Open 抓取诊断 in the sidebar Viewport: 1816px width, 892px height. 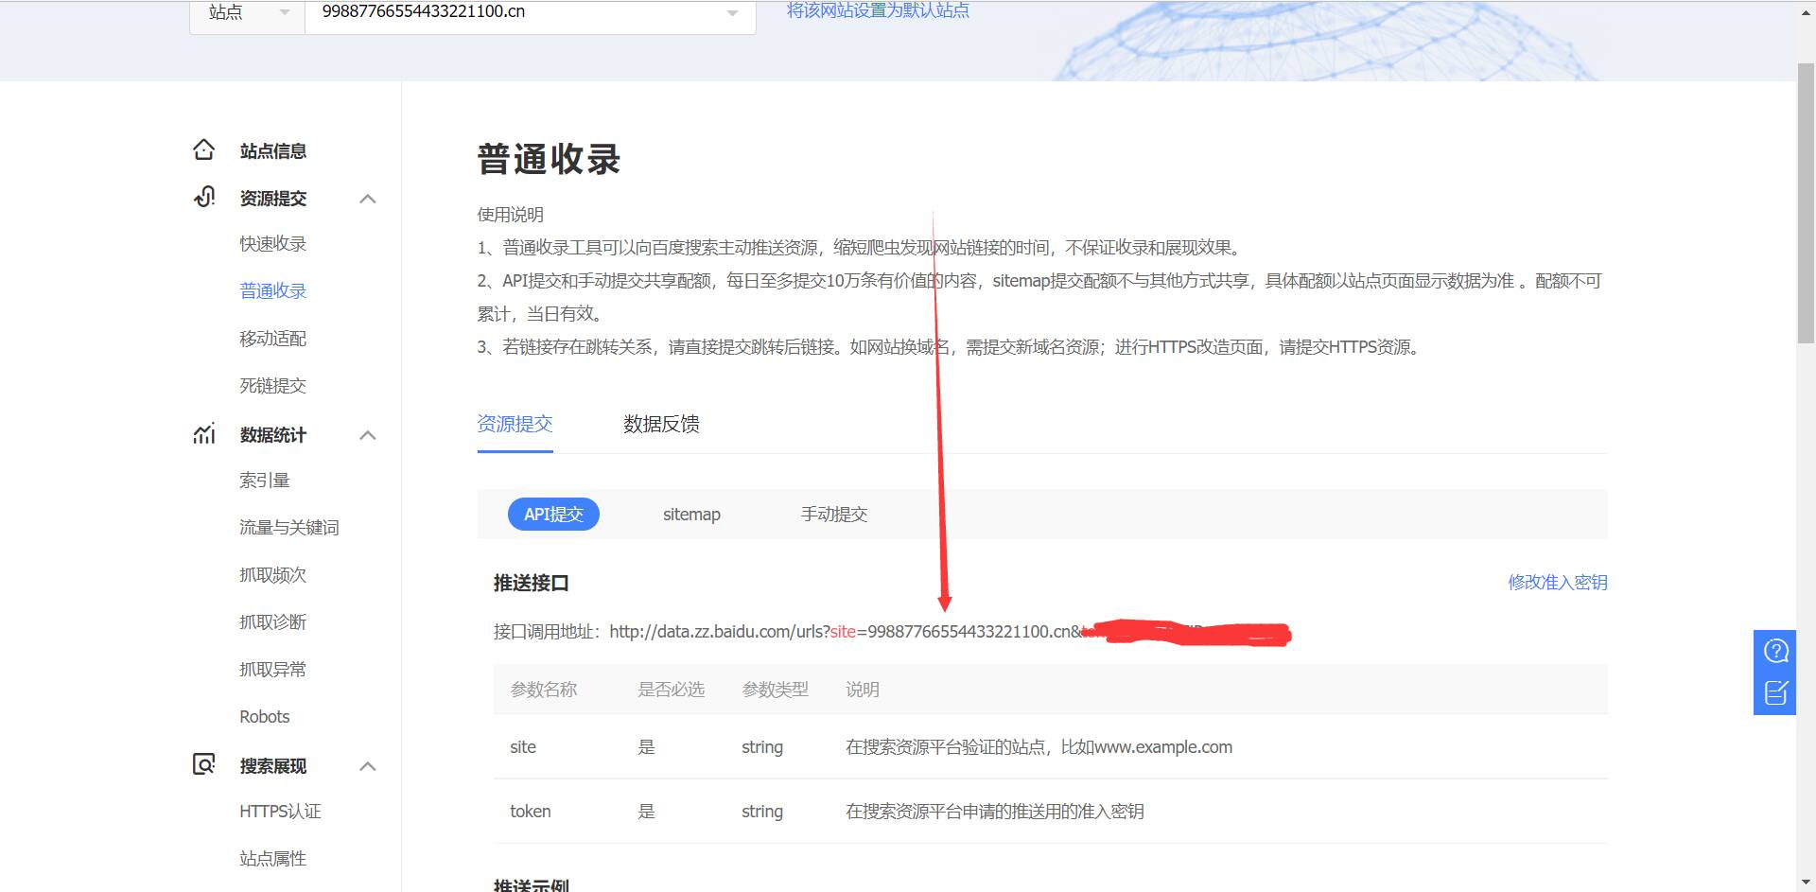tap(272, 621)
